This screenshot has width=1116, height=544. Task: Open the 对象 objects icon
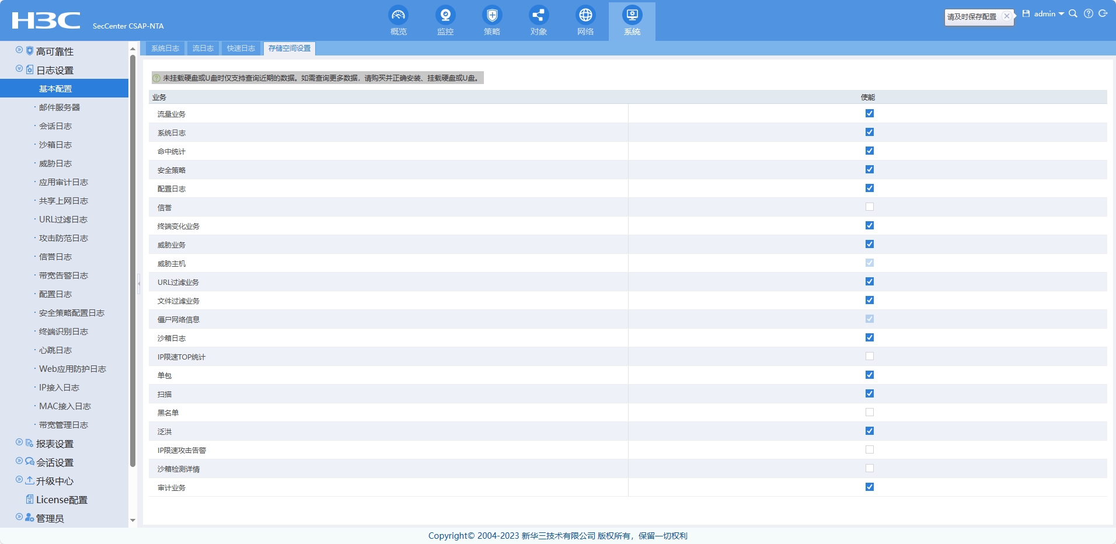click(539, 15)
